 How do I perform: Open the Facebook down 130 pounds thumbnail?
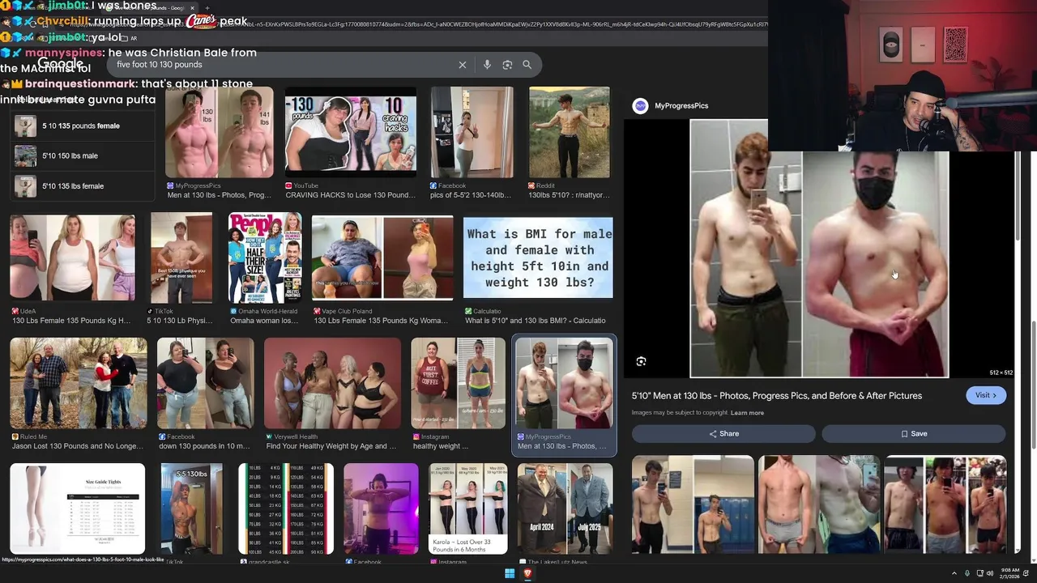click(205, 384)
